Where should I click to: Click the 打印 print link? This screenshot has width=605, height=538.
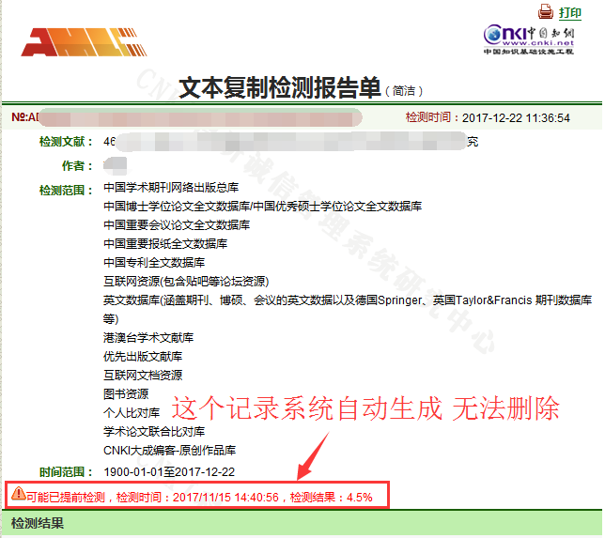coord(570,13)
